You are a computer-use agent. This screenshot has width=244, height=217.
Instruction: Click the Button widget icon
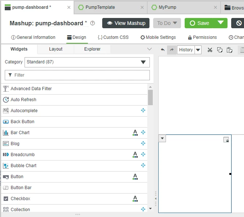tap(6, 177)
